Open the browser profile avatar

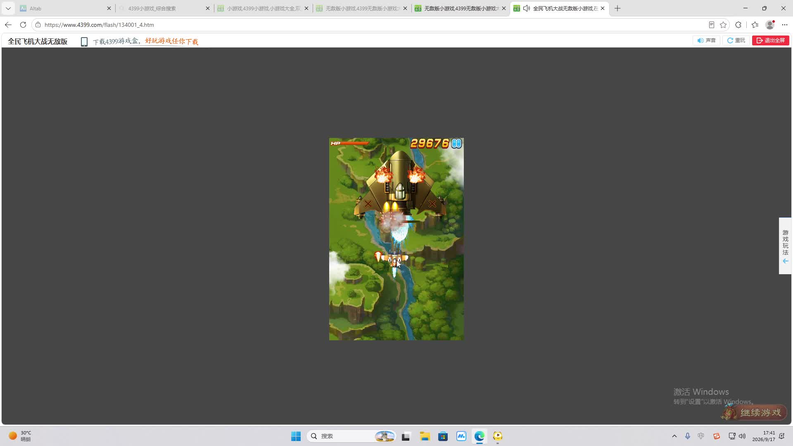pos(770,25)
